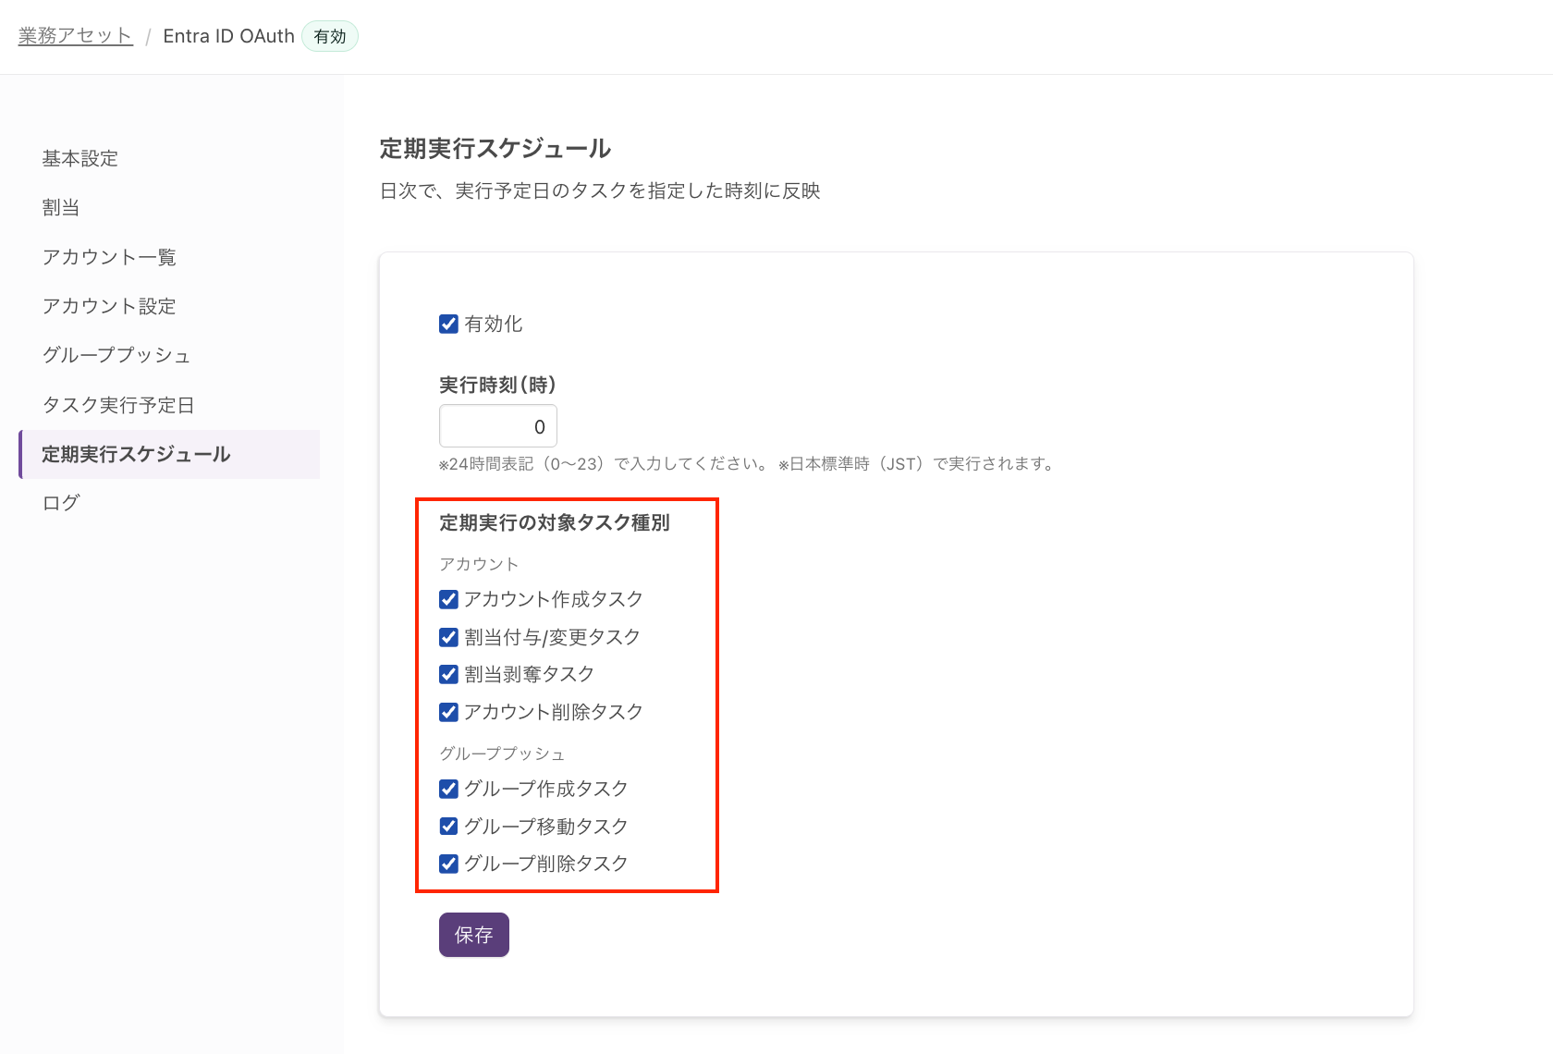Disable グループ作成タスク checkbox

(x=448, y=789)
